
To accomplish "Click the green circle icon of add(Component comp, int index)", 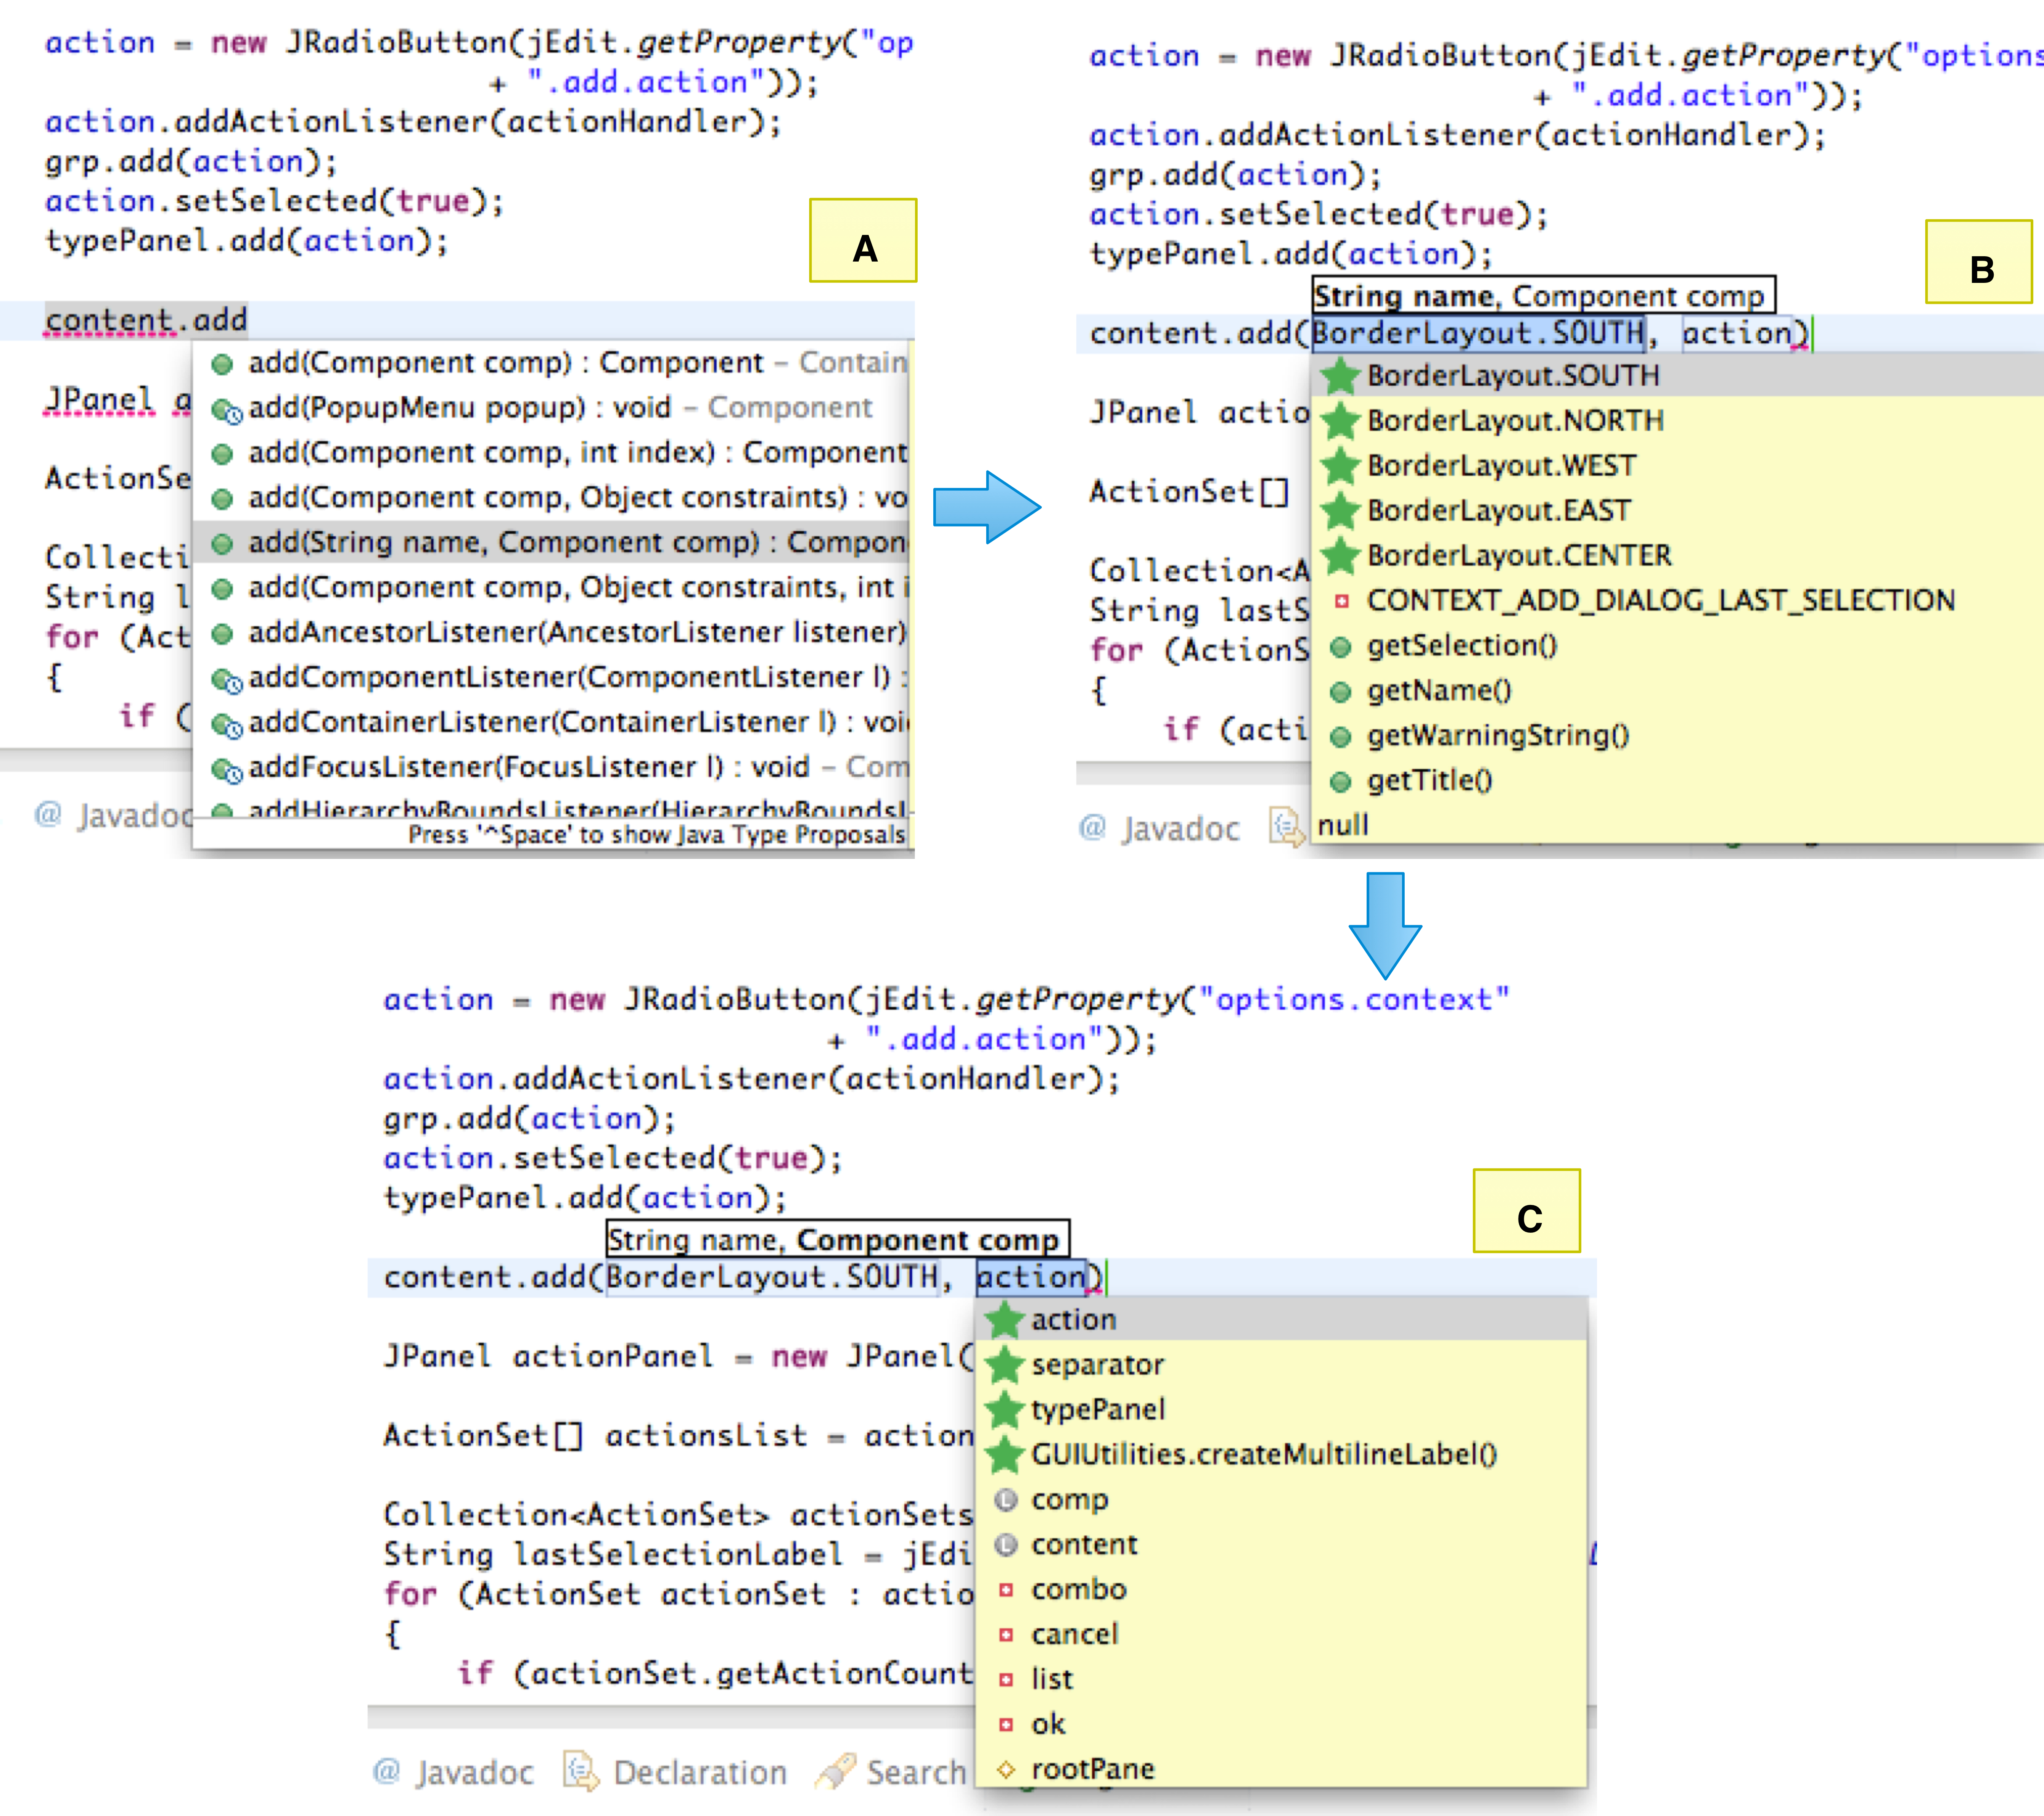I will (x=222, y=454).
